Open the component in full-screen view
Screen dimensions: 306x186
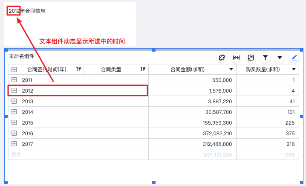point(251,58)
